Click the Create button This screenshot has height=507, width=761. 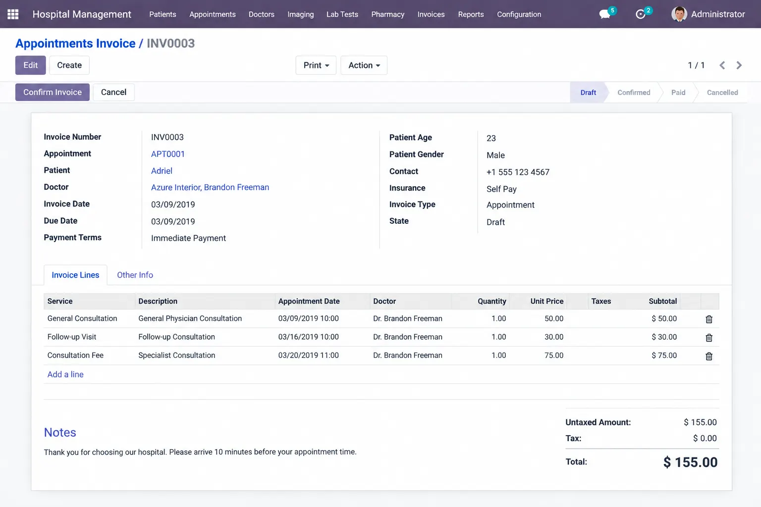click(x=69, y=65)
